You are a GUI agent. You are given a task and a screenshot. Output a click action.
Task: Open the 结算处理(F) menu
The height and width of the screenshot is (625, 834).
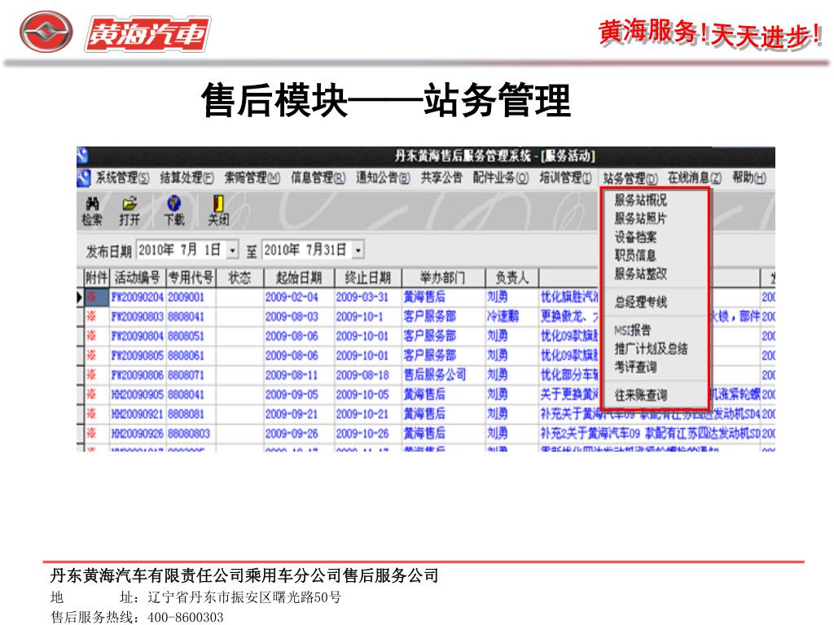[187, 177]
